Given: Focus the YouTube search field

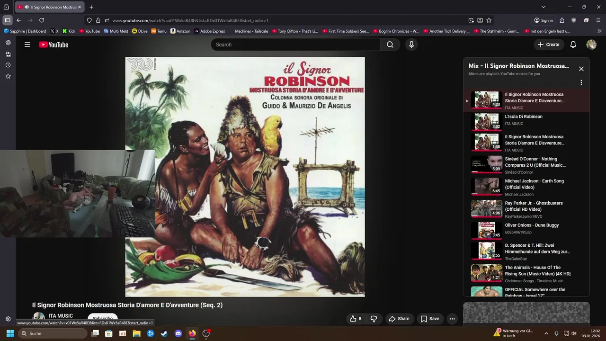Looking at the screenshot, I should coord(295,45).
